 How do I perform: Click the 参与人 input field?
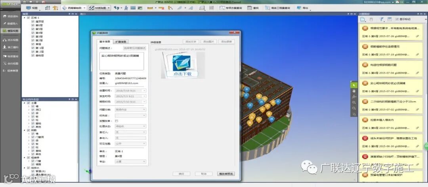pyautogui.click(x=130, y=138)
